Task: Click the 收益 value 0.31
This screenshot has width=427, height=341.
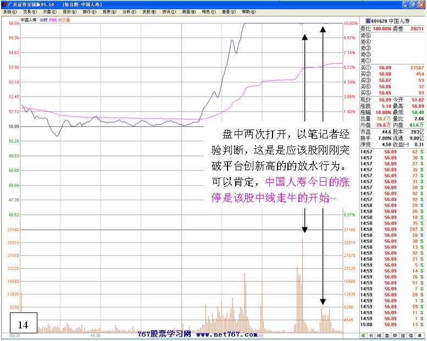Action: (419, 144)
